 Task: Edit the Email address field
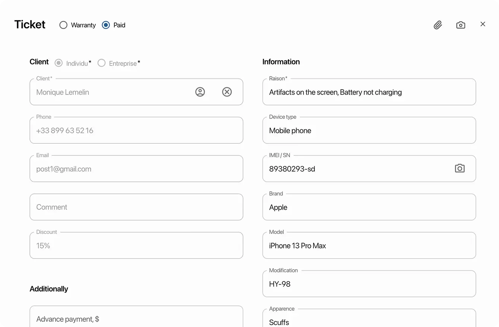(136, 169)
